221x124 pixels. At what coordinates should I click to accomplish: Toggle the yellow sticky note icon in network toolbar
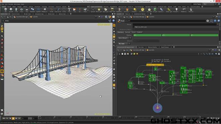pyautogui.click(x=137, y=54)
